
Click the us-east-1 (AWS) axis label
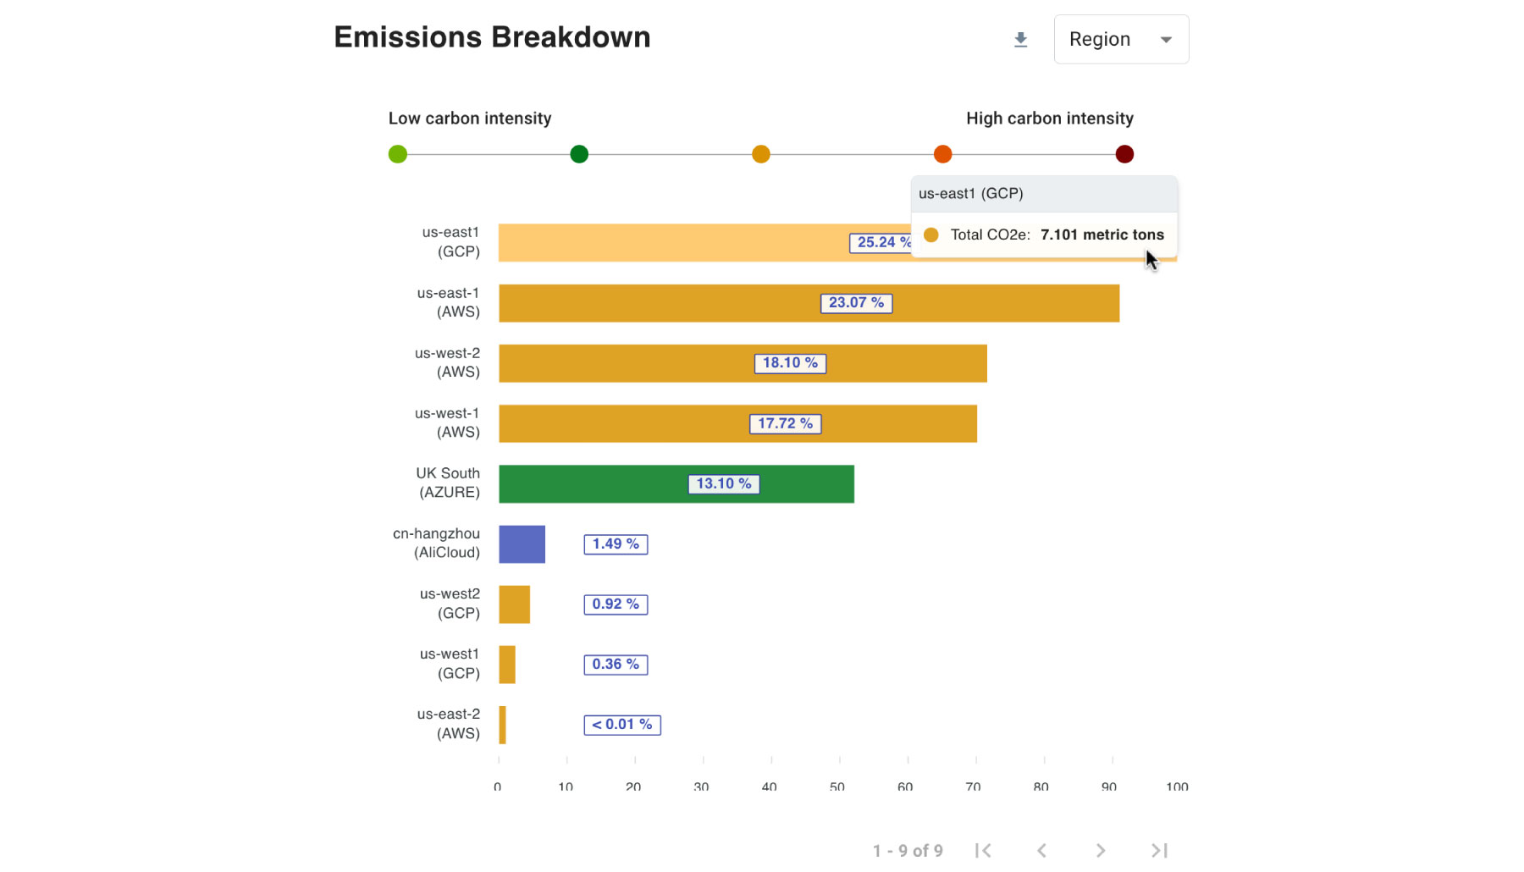tap(448, 302)
